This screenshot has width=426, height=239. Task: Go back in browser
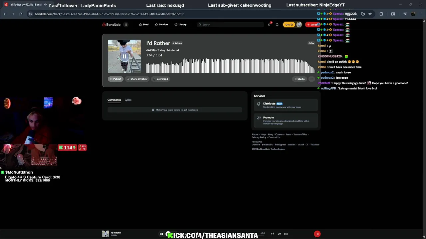pos(5,14)
